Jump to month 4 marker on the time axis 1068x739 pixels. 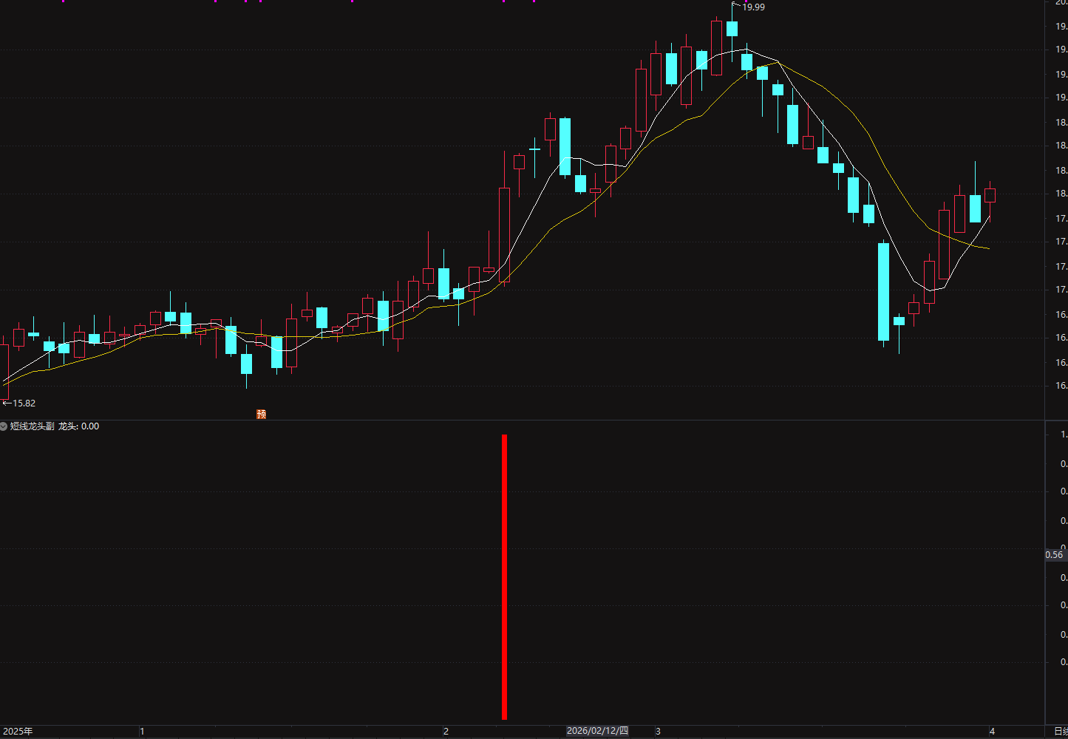pyautogui.click(x=992, y=732)
